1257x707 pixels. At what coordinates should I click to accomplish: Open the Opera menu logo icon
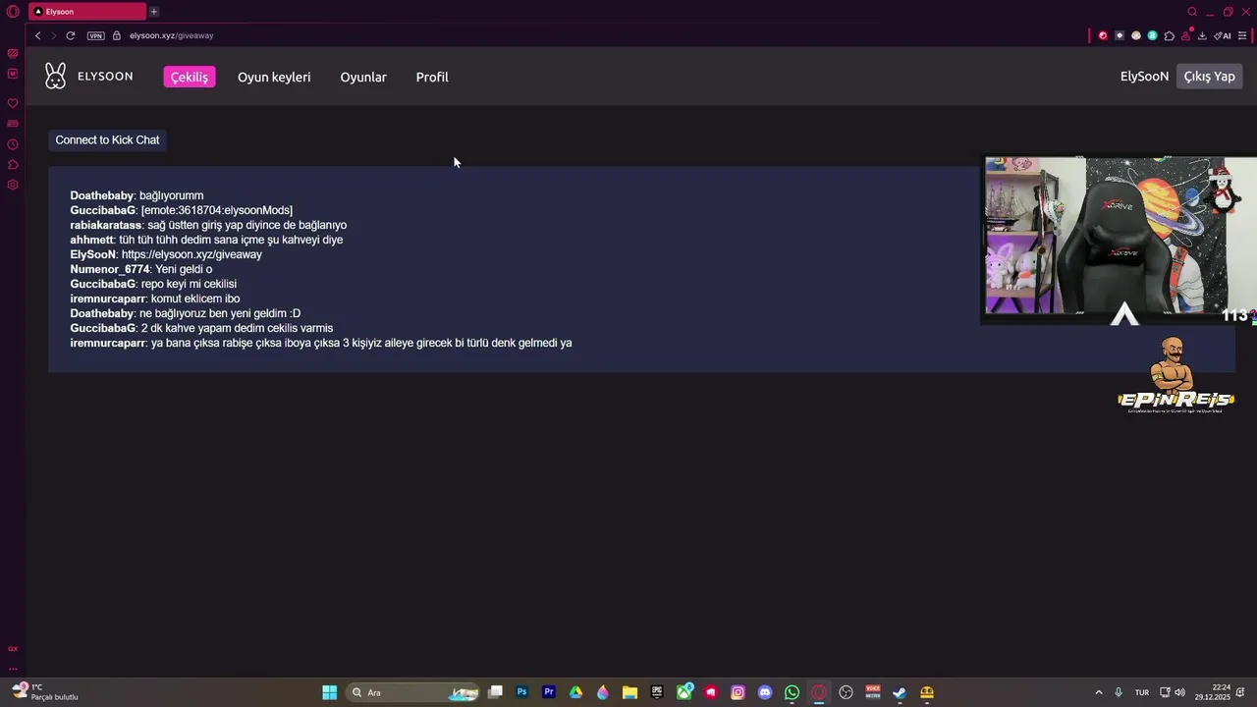[x=13, y=12]
